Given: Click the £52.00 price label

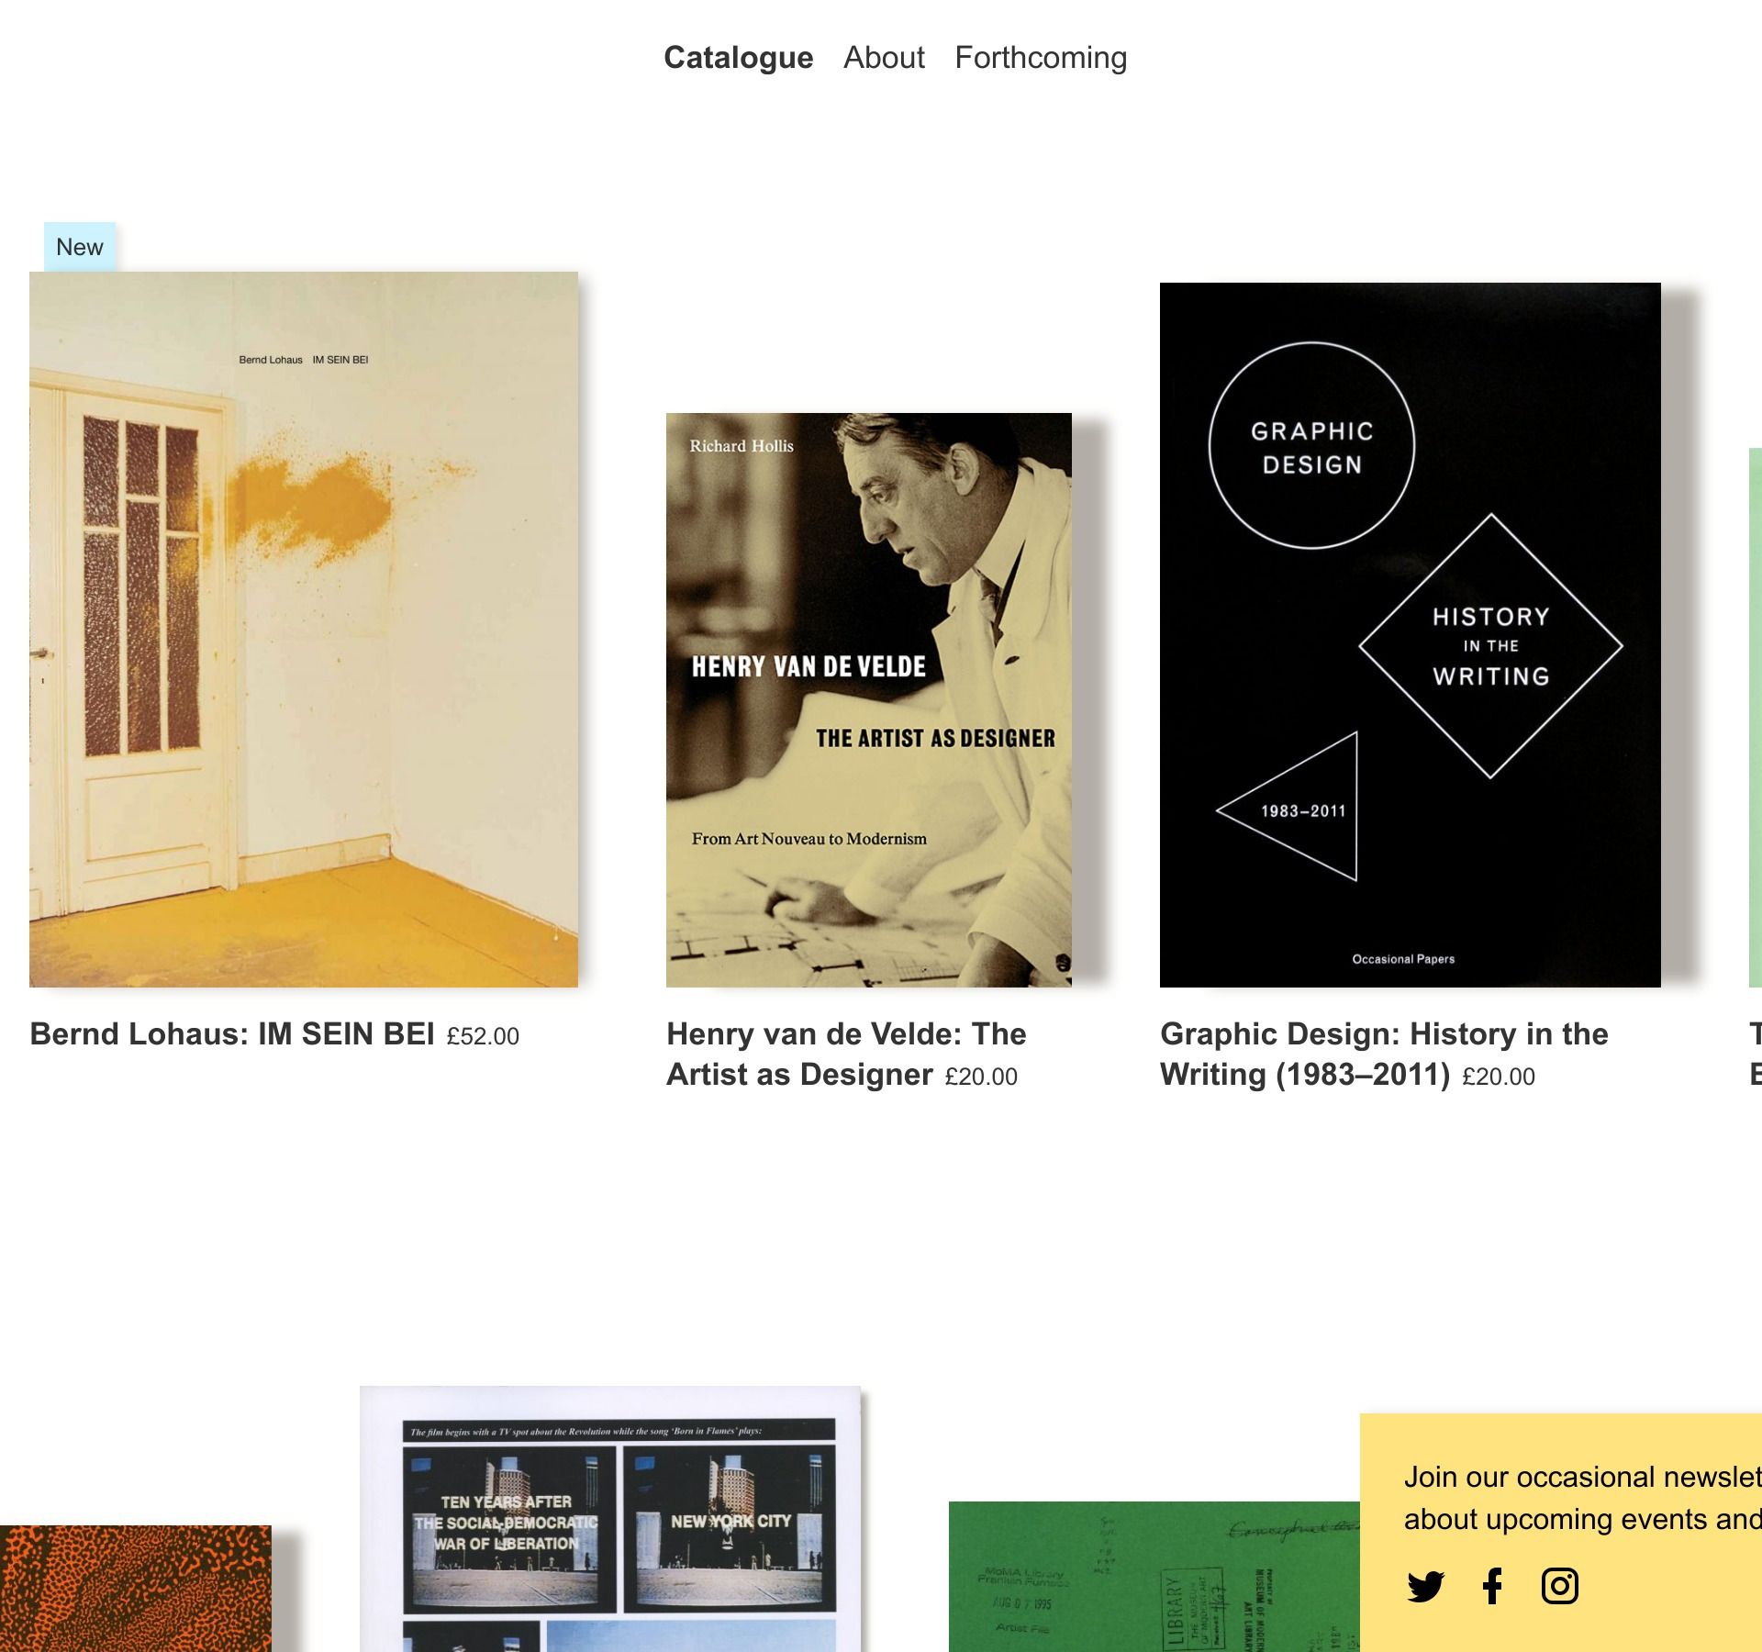Looking at the screenshot, I should click(483, 1036).
